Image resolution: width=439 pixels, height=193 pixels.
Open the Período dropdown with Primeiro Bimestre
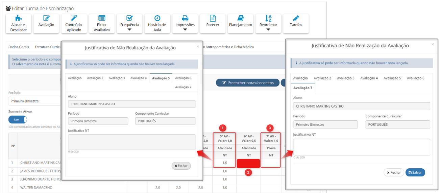click(34, 101)
